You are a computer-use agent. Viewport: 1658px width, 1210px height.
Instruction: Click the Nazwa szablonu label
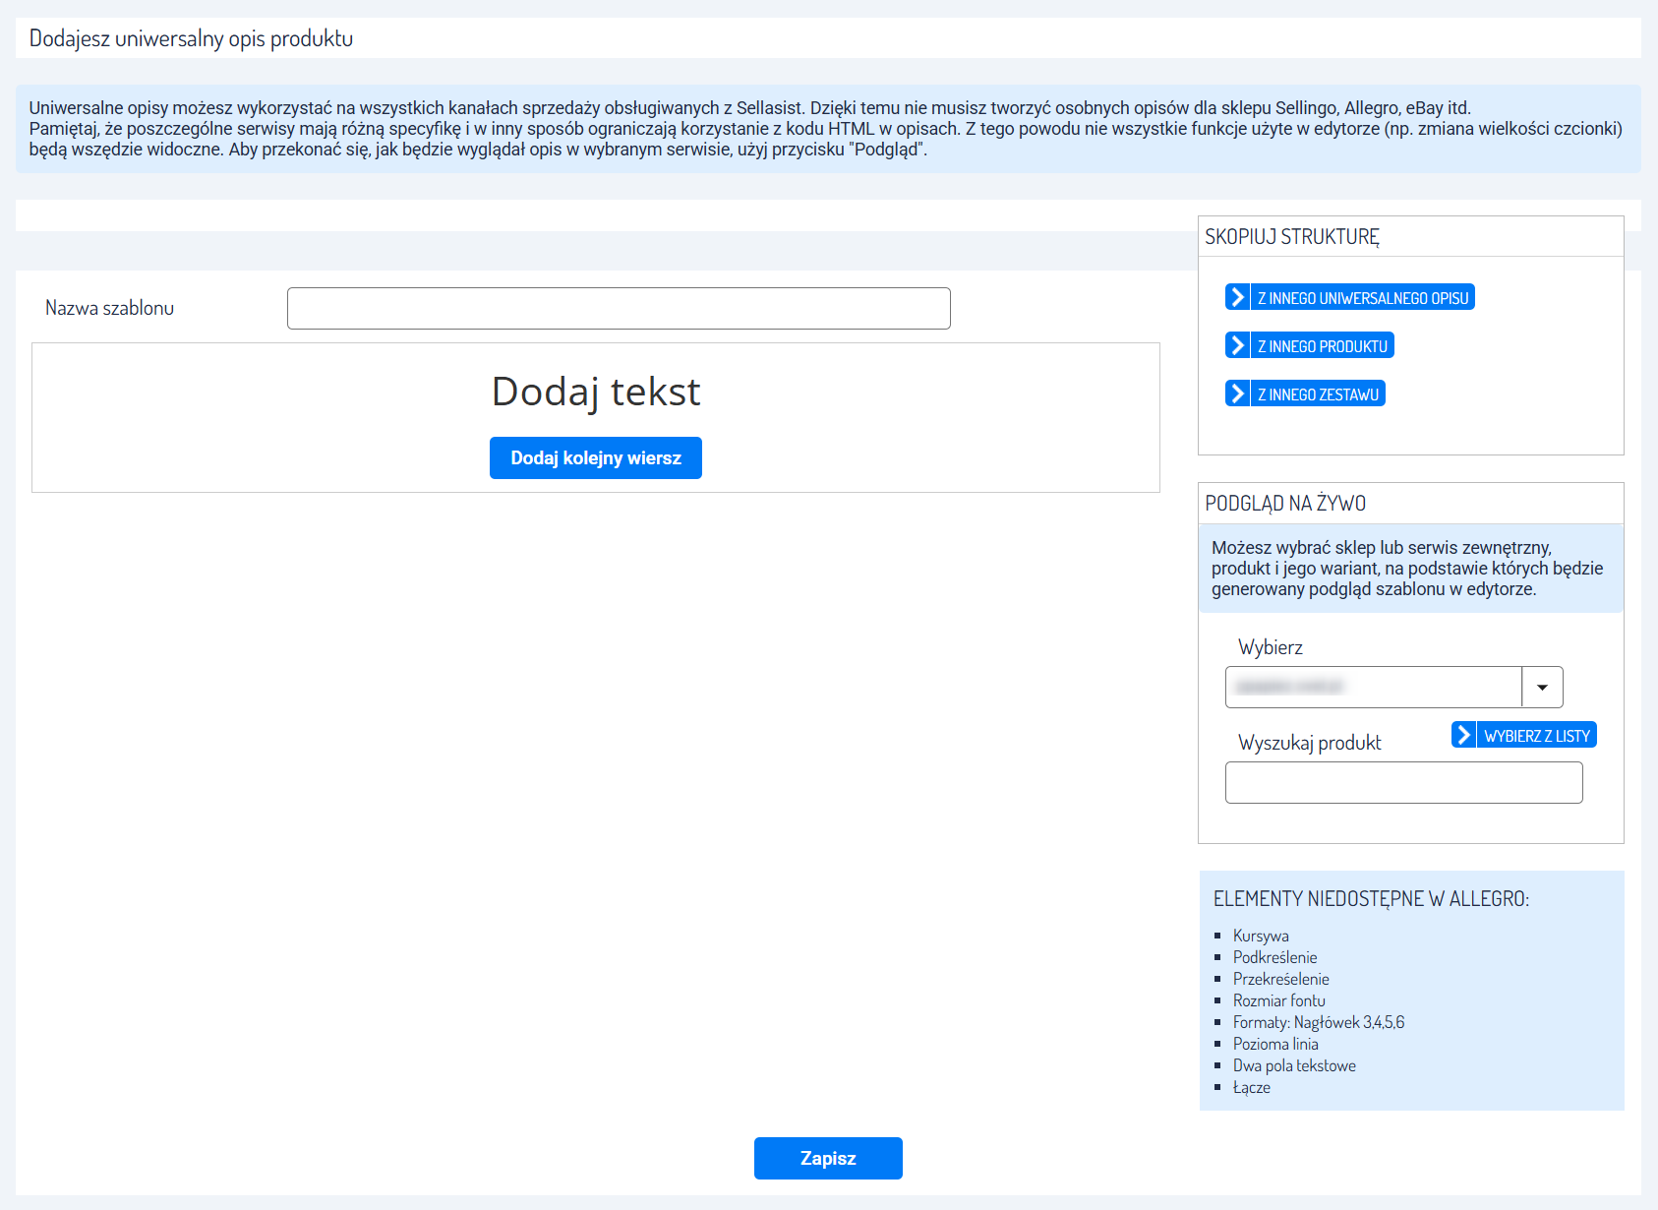click(x=109, y=308)
